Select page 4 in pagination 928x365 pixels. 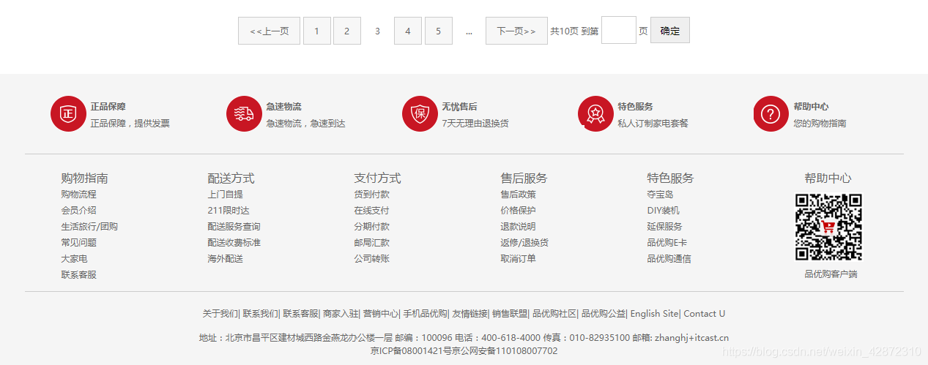(408, 31)
